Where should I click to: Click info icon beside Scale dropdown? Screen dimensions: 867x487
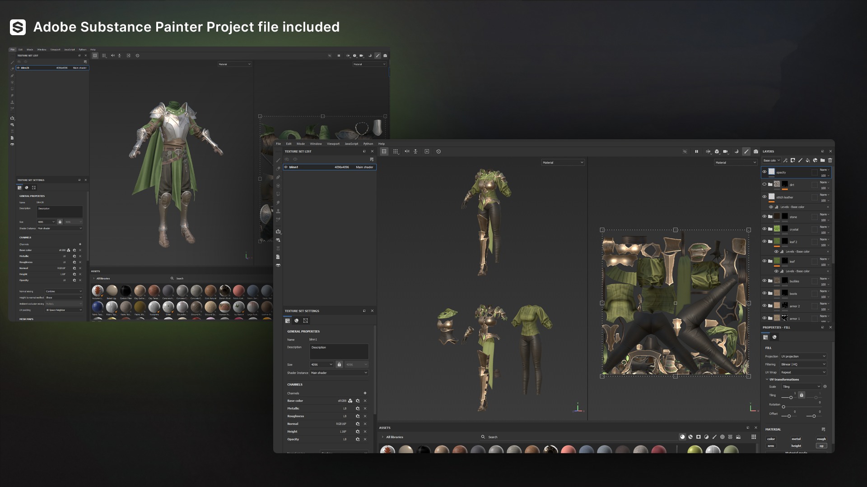[x=825, y=386]
